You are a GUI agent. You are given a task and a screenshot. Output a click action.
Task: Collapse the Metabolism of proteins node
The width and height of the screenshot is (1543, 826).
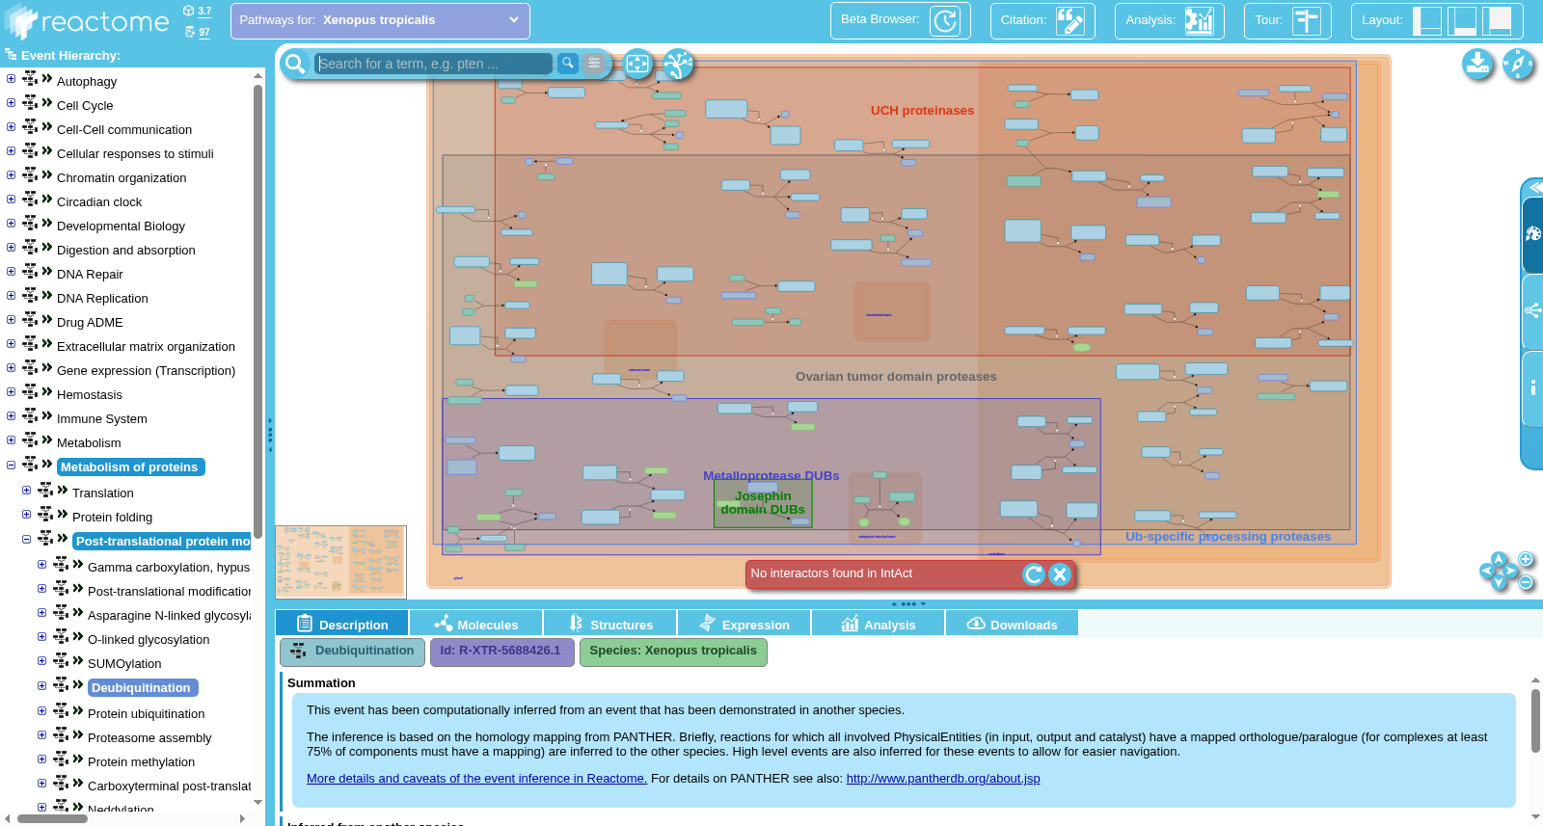coord(11,465)
